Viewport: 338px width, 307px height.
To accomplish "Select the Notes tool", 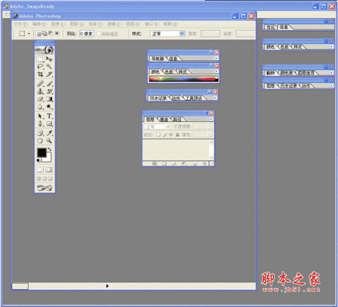I will point(40,133).
